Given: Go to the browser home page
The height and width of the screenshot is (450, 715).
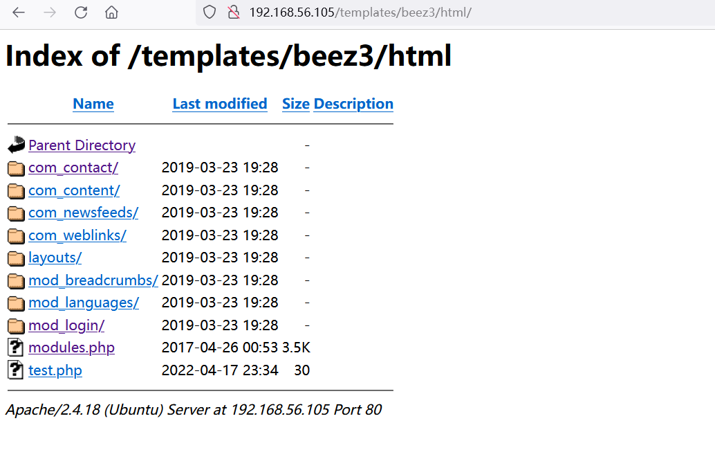Looking at the screenshot, I should pos(111,12).
